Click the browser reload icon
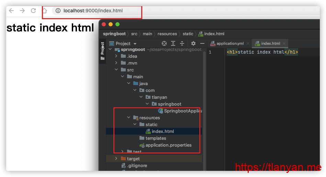The image size is (326, 177). click(33, 11)
